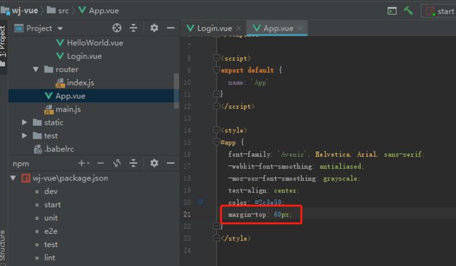Fold the script block on line 8
The width and height of the screenshot is (456, 266).
tap(216, 57)
